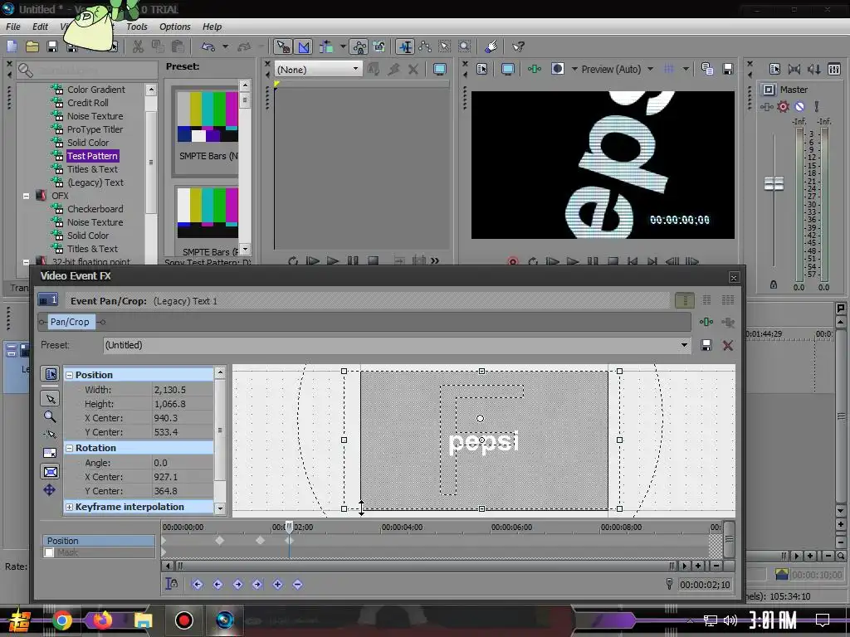The image size is (850, 637).
Task: Select the Envelope Edit tool
Action: tap(425, 46)
